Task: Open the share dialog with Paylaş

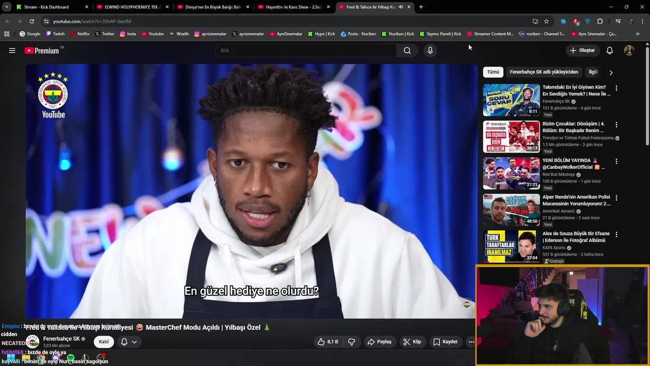Action: (379, 342)
